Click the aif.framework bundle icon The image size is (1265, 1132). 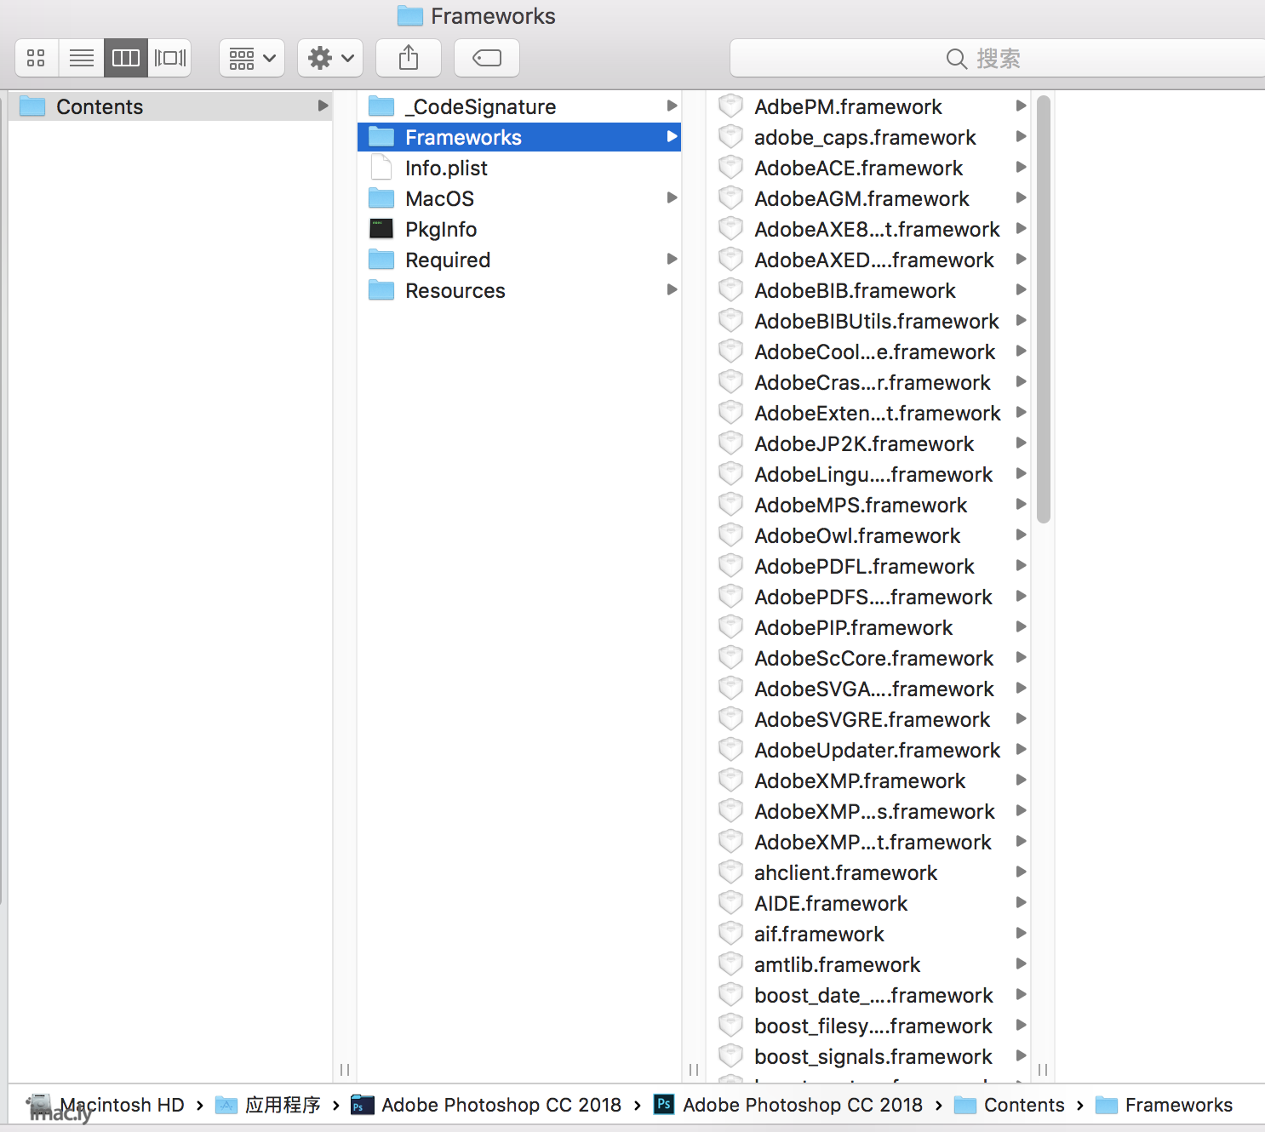coord(730,934)
